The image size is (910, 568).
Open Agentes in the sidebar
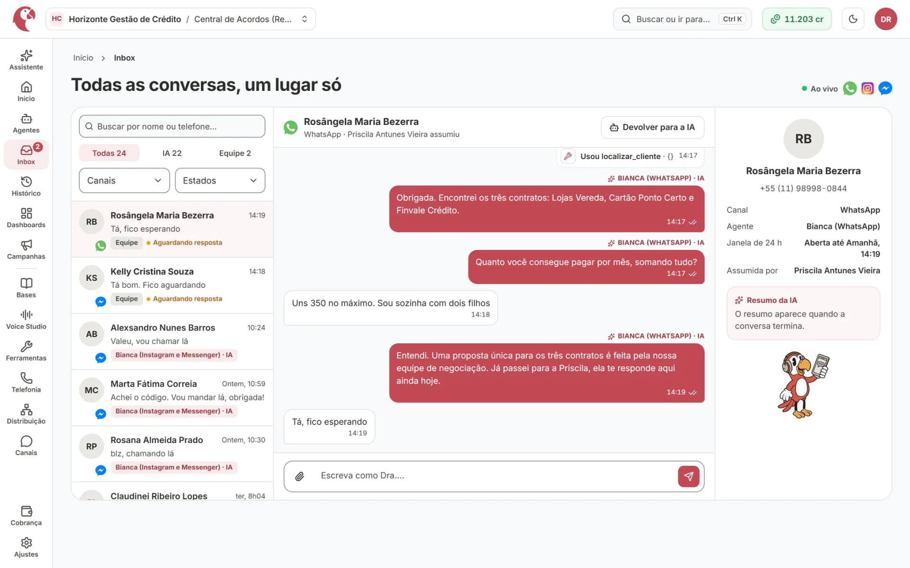click(26, 124)
